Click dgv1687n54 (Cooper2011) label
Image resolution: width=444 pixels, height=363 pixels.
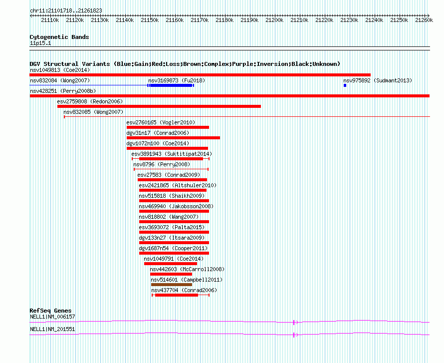pyautogui.click(x=173, y=248)
